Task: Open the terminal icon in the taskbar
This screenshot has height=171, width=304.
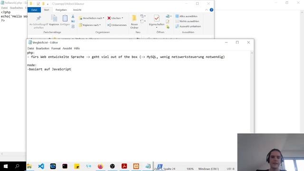Action: (x=65, y=166)
